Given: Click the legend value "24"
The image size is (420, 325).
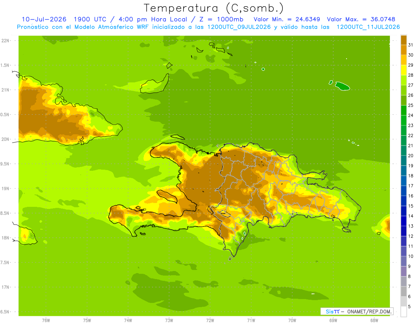Looking at the screenshot, I should click(411, 115).
